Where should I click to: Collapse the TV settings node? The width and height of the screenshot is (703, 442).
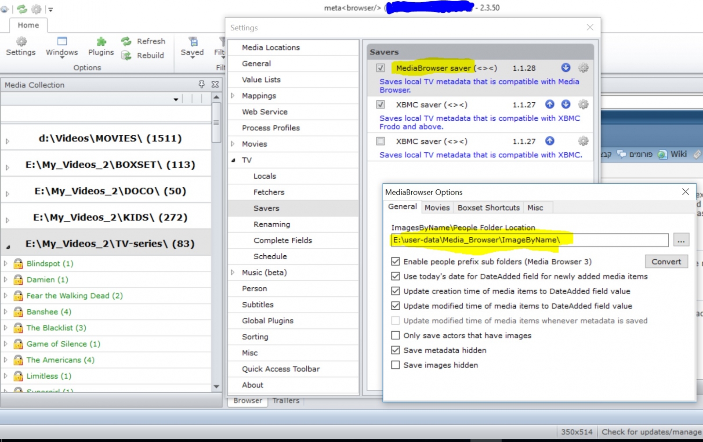click(233, 160)
